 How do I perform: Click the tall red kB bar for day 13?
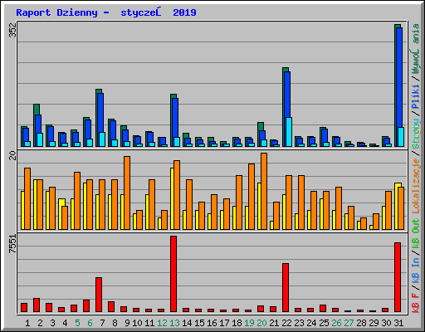173,274
